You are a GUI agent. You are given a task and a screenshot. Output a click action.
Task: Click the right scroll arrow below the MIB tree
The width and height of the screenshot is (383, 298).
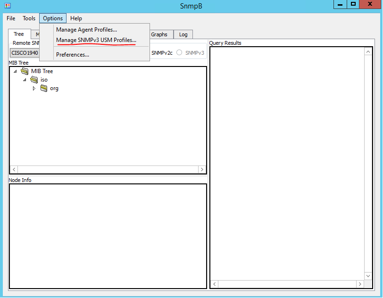click(x=202, y=169)
